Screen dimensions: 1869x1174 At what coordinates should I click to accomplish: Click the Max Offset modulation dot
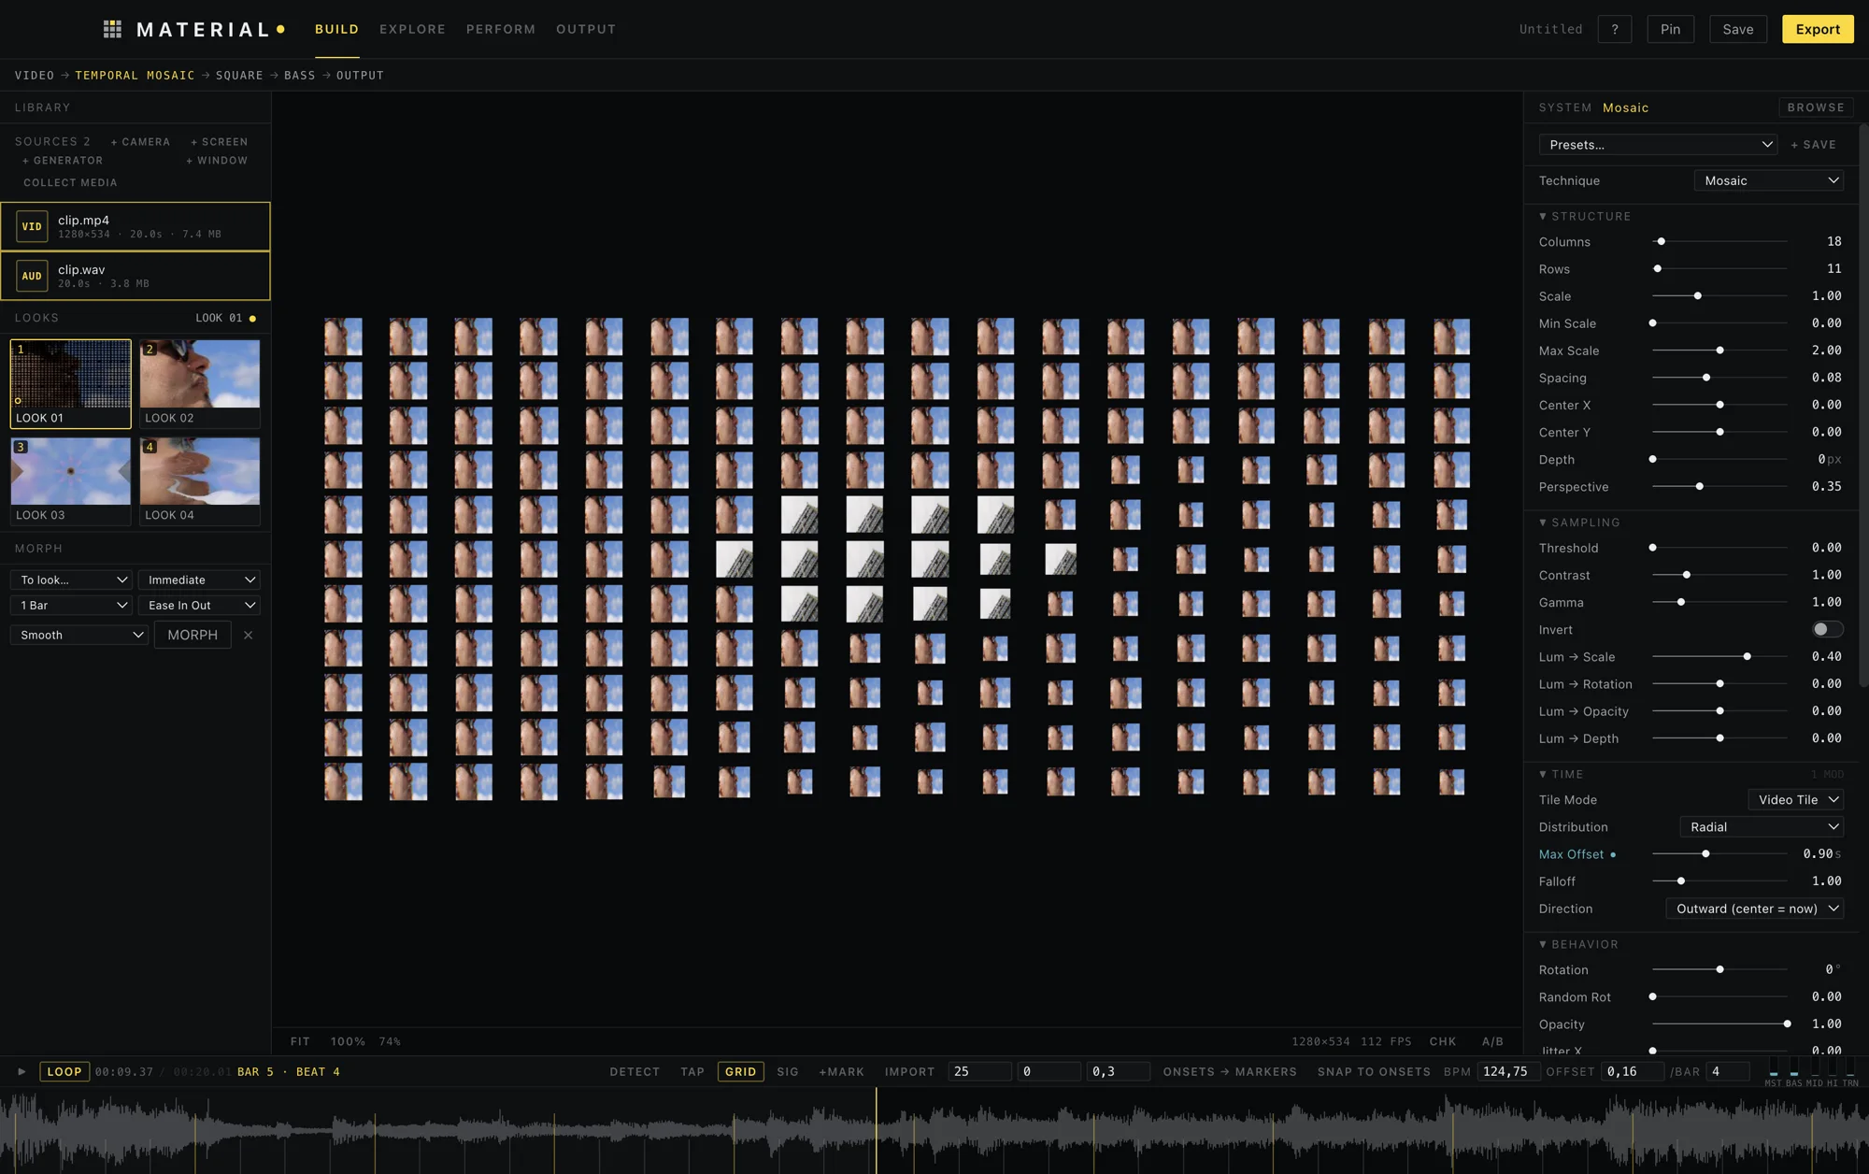1613,854
